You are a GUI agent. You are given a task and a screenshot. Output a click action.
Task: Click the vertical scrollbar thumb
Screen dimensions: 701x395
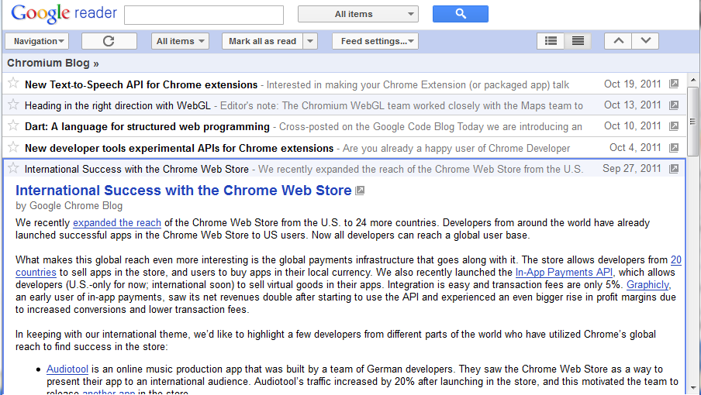tap(692, 122)
